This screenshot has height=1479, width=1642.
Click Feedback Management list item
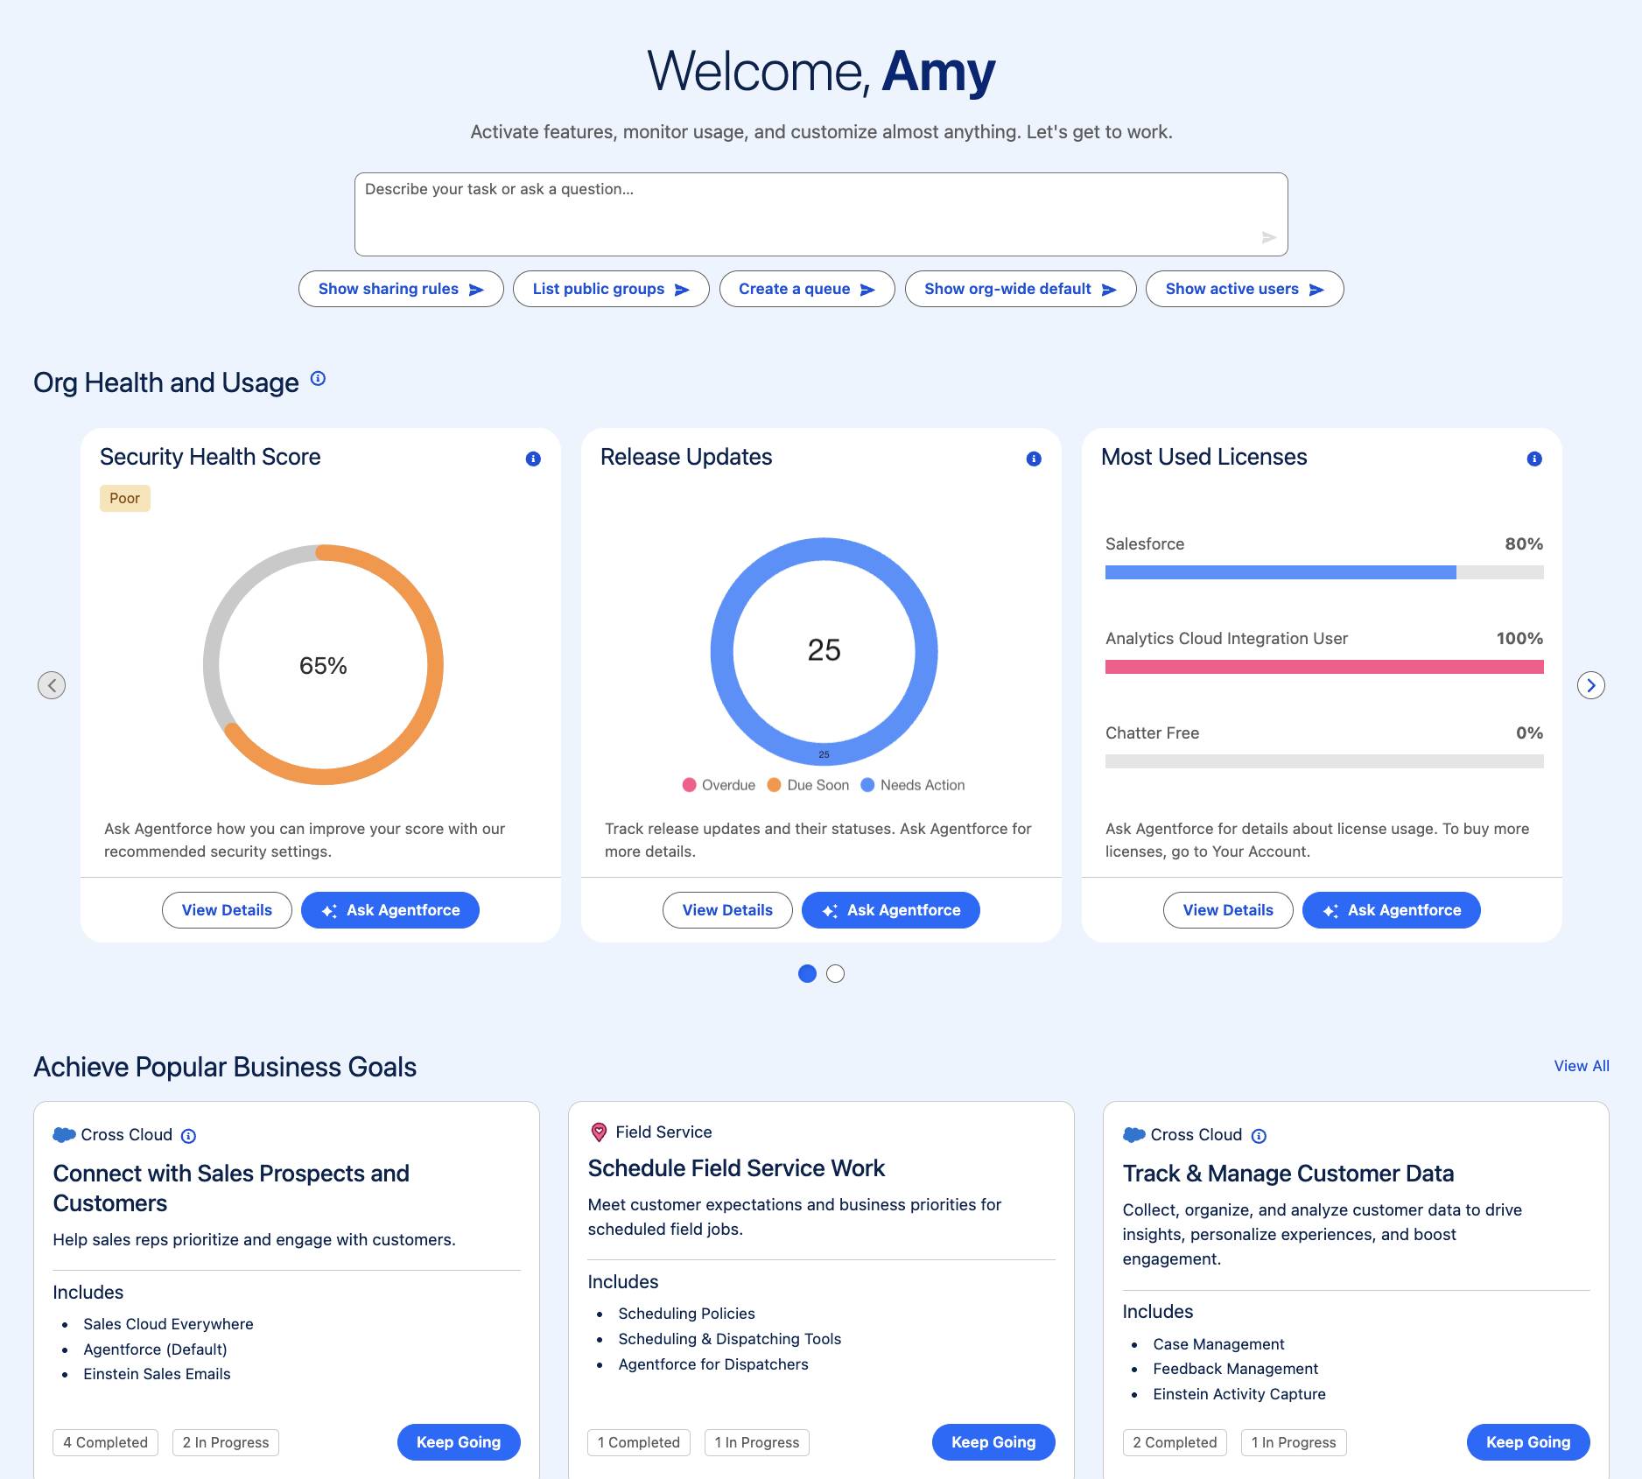[x=1235, y=1369]
